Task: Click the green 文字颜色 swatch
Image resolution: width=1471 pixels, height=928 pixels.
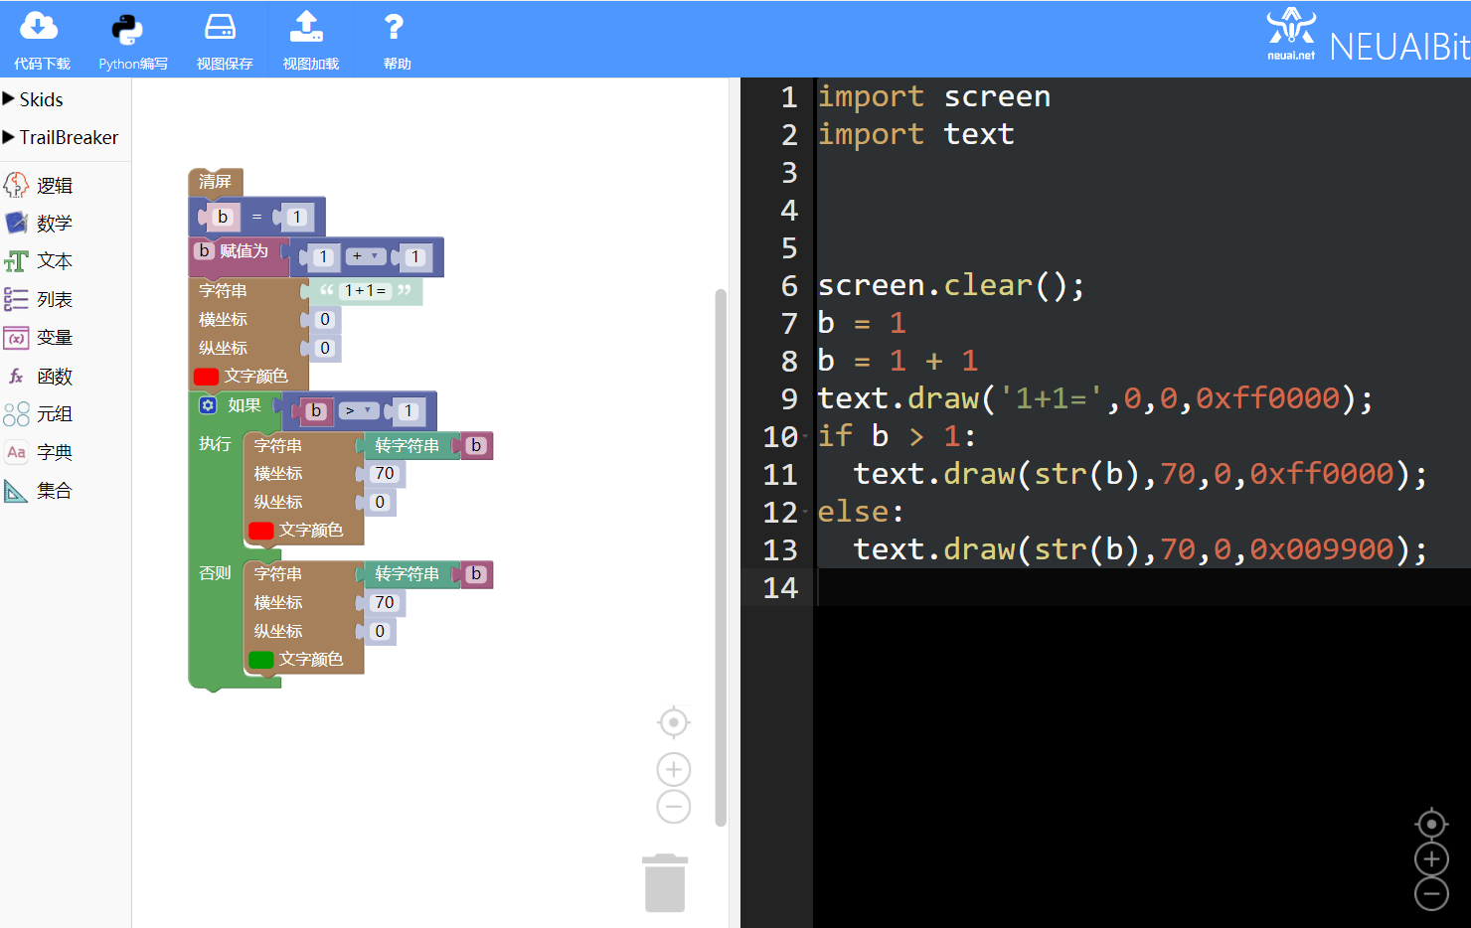Action: tap(261, 659)
